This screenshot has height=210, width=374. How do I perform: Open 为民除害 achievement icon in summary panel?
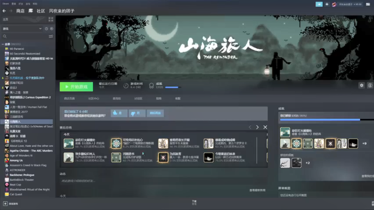pyautogui.click(x=163, y=158)
